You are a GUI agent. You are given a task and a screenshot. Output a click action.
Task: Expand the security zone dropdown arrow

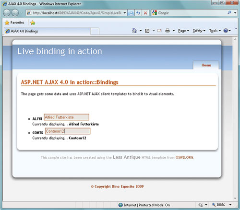point(206,205)
